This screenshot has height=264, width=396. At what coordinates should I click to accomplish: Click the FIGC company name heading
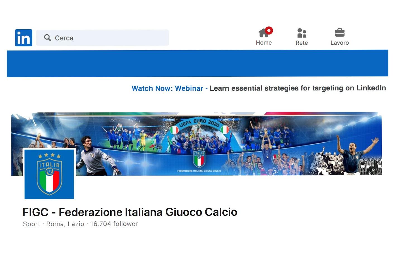[130, 212]
